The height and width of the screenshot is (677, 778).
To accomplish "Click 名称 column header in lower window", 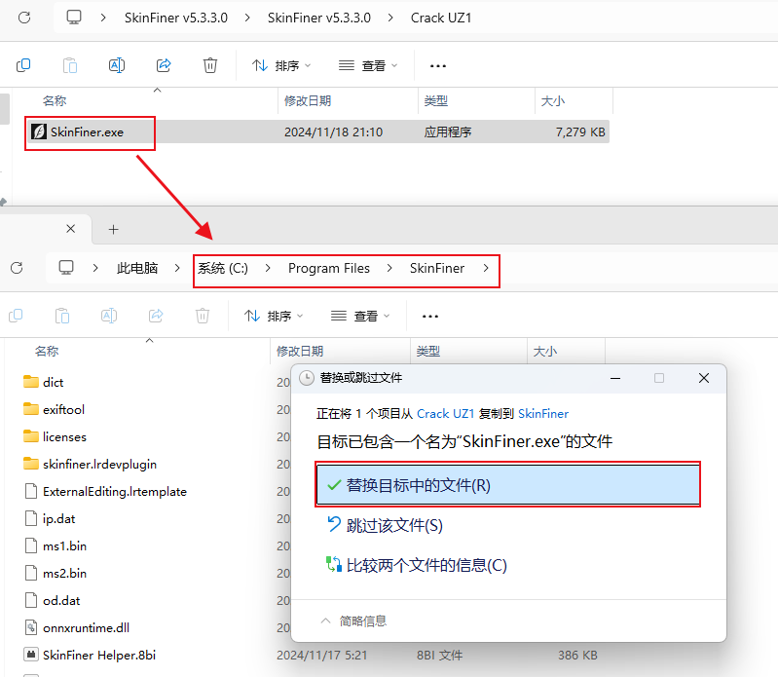I will 47,351.
